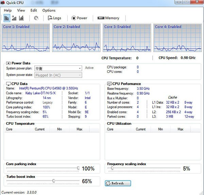Open settings via the gear icon
The width and height of the screenshot is (204, 195).
point(36,18)
